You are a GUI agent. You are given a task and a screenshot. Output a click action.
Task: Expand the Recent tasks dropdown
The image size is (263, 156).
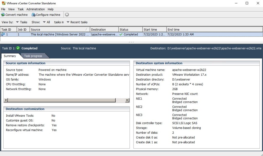pos(77,22)
